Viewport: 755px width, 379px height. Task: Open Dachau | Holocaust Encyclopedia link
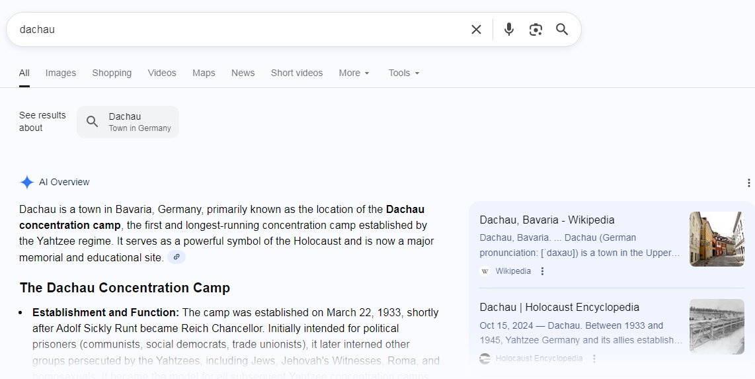(x=559, y=307)
